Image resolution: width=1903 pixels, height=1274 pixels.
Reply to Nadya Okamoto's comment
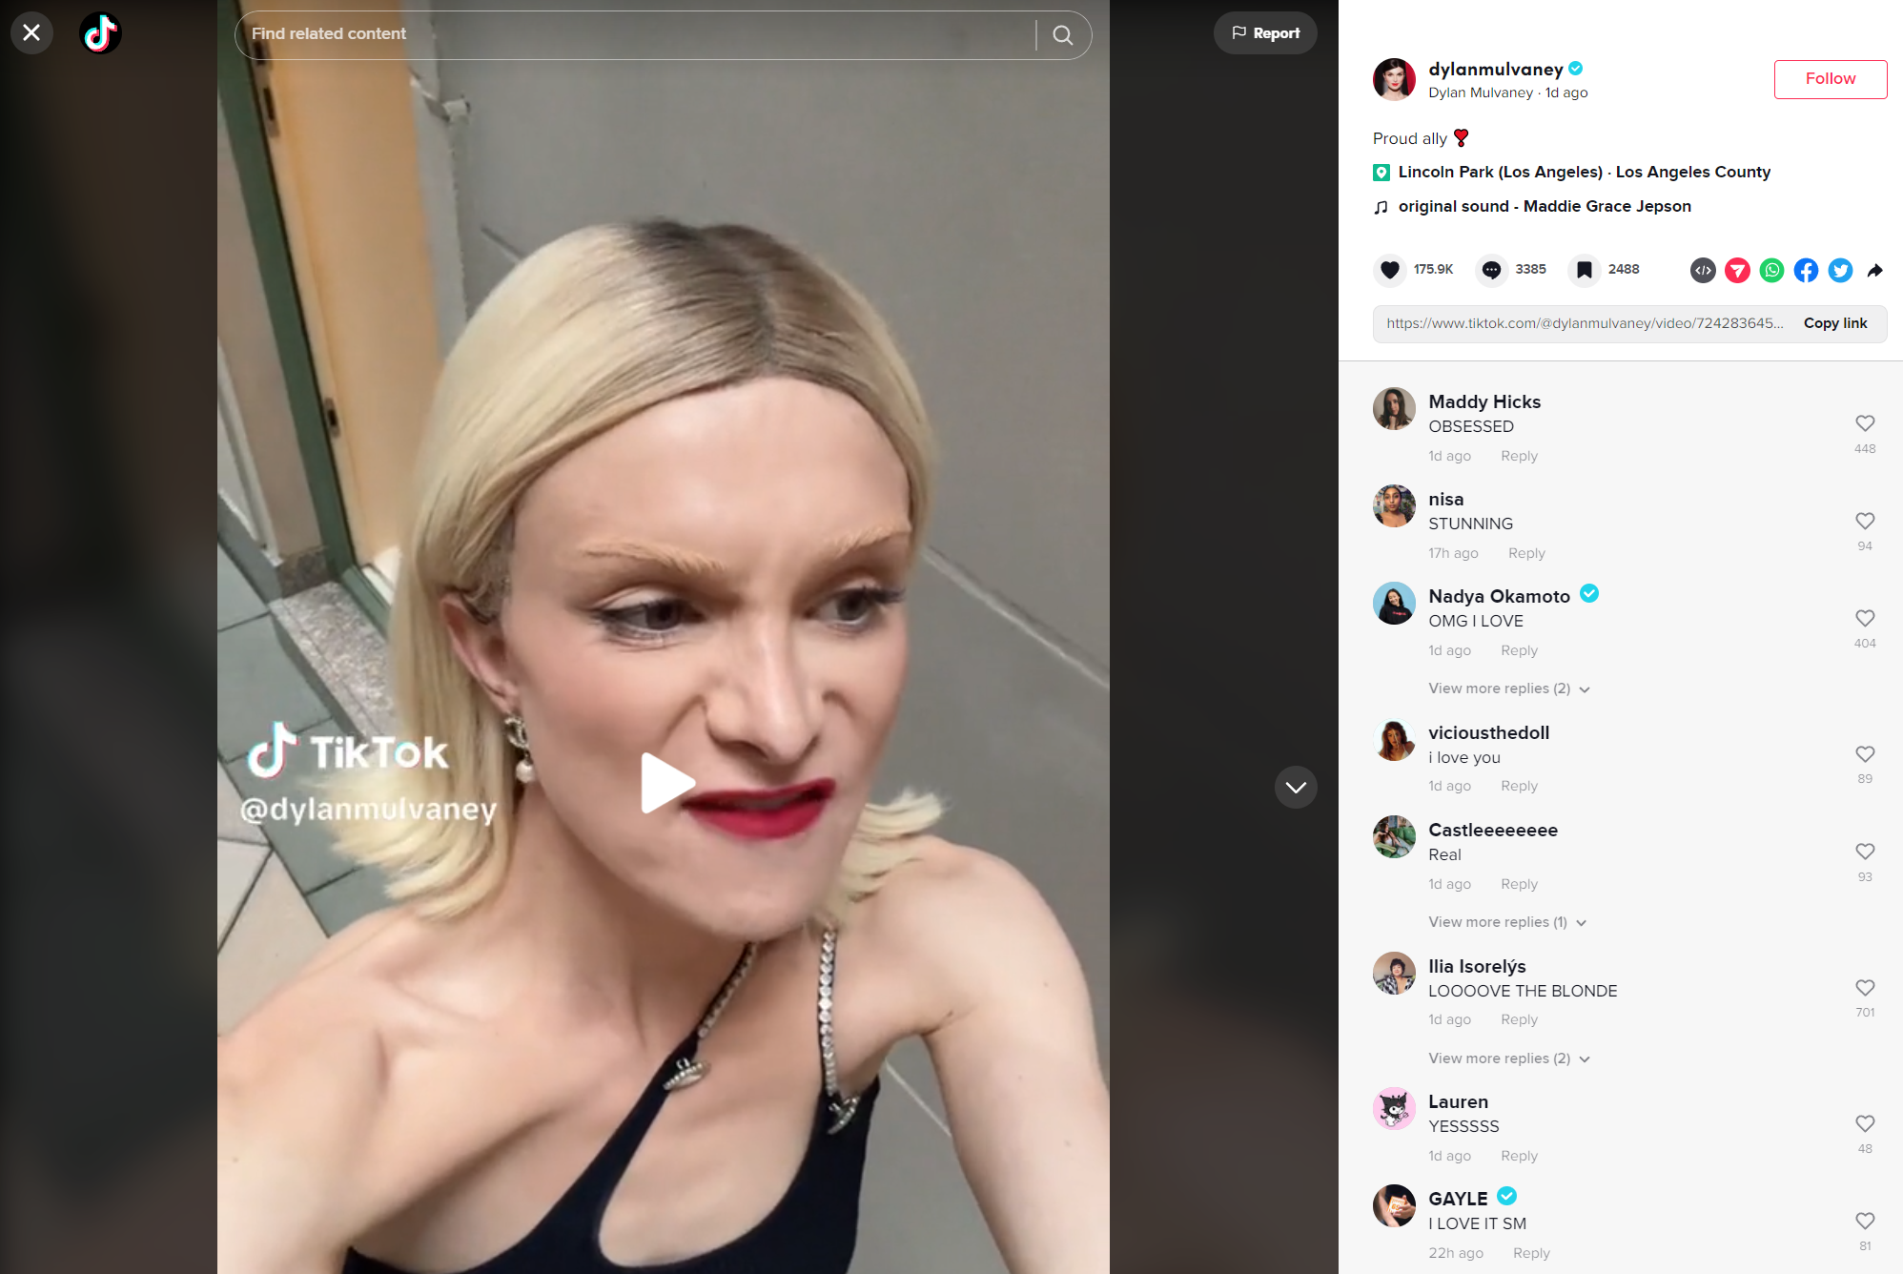coord(1519,650)
